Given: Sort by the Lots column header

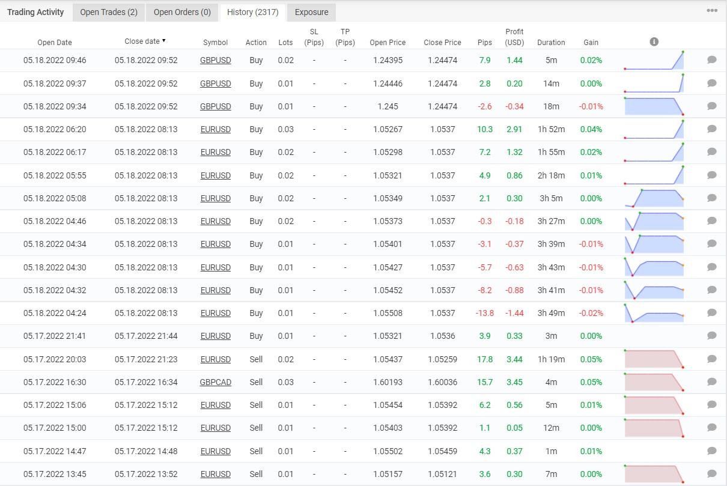Looking at the screenshot, I should click(x=286, y=43).
